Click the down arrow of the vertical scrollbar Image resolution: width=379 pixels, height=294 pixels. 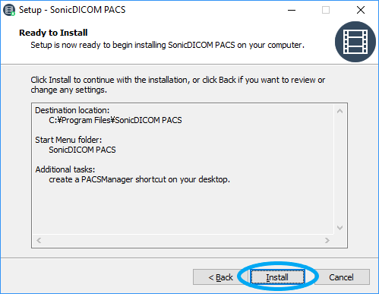pyautogui.click(x=340, y=228)
